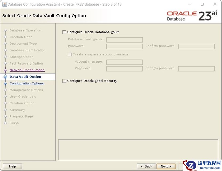Click the Vault owner Confirm password field

pos(196,46)
